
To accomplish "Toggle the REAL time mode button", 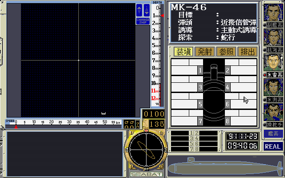I will coord(273,146).
